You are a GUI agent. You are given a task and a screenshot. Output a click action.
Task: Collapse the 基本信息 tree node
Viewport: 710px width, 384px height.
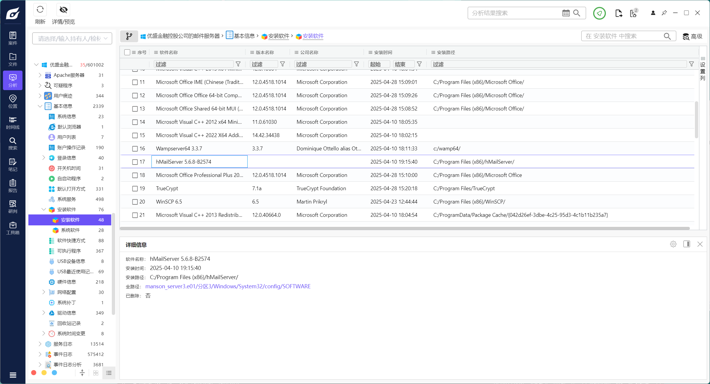(x=40, y=106)
